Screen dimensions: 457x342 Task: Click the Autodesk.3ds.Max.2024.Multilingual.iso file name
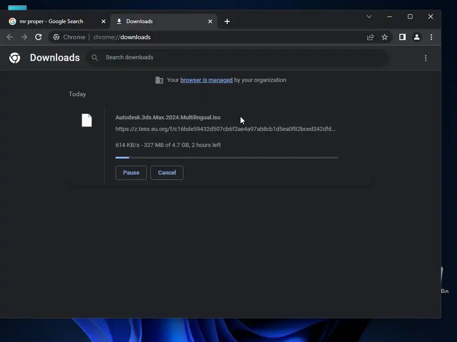coord(168,118)
